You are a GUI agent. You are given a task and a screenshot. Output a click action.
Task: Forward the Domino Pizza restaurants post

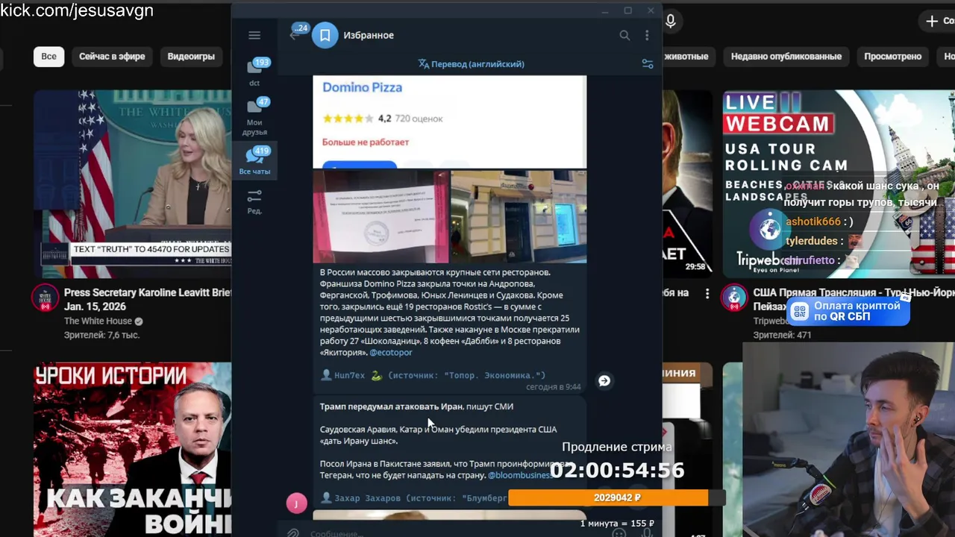click(604, 380)
